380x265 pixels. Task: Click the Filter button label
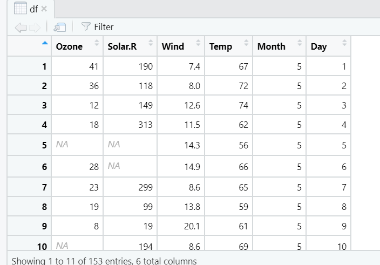(104, 27)
